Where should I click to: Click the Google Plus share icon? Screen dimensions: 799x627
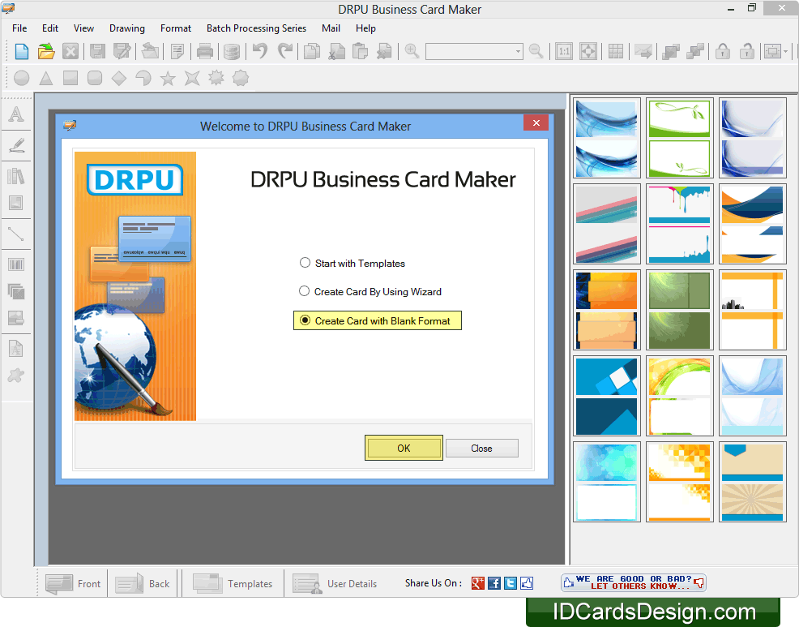[x=478, y=583]
